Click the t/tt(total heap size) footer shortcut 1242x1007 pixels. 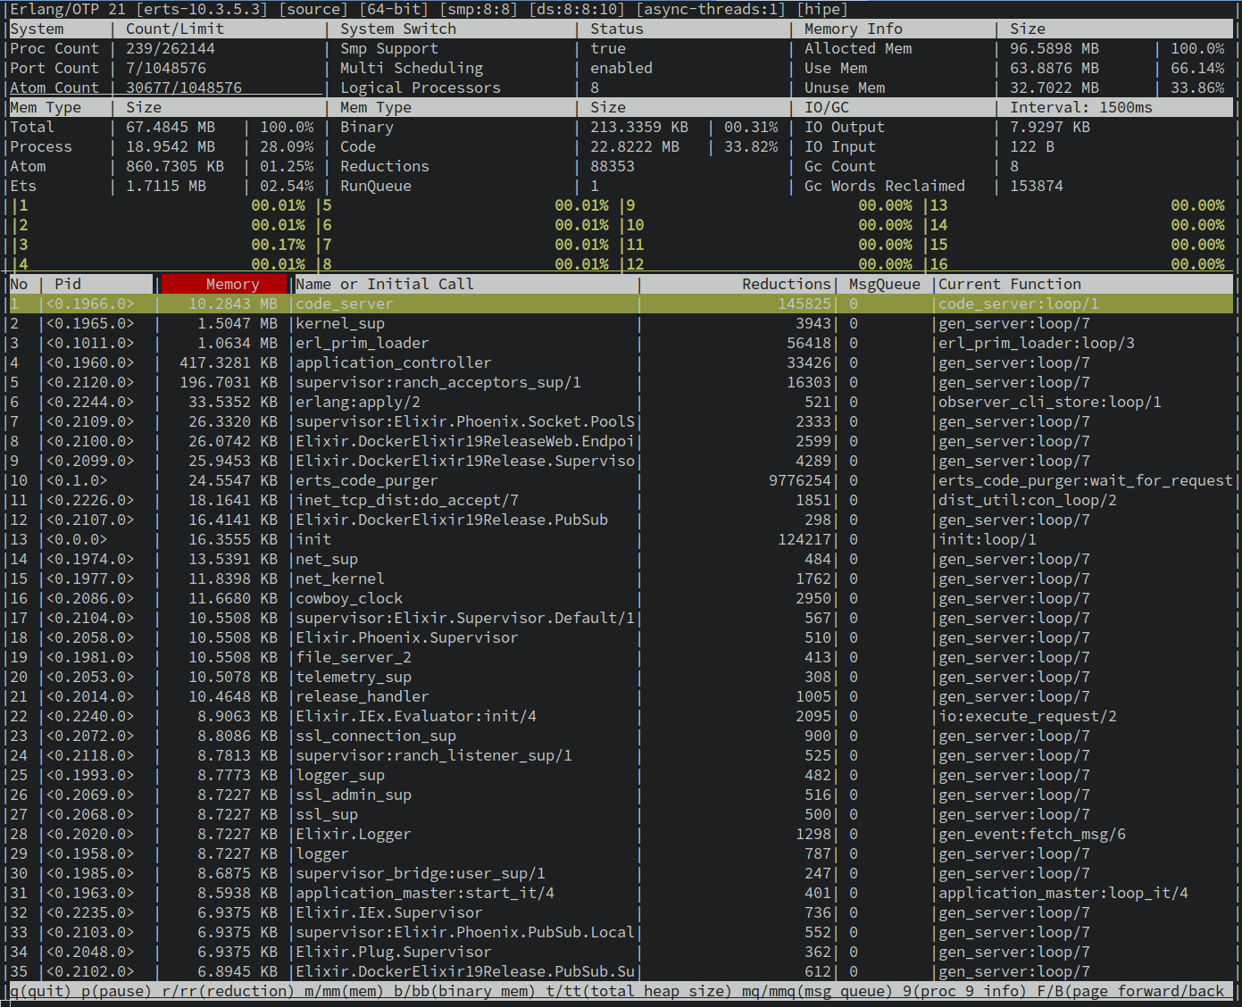click(639, 991)
